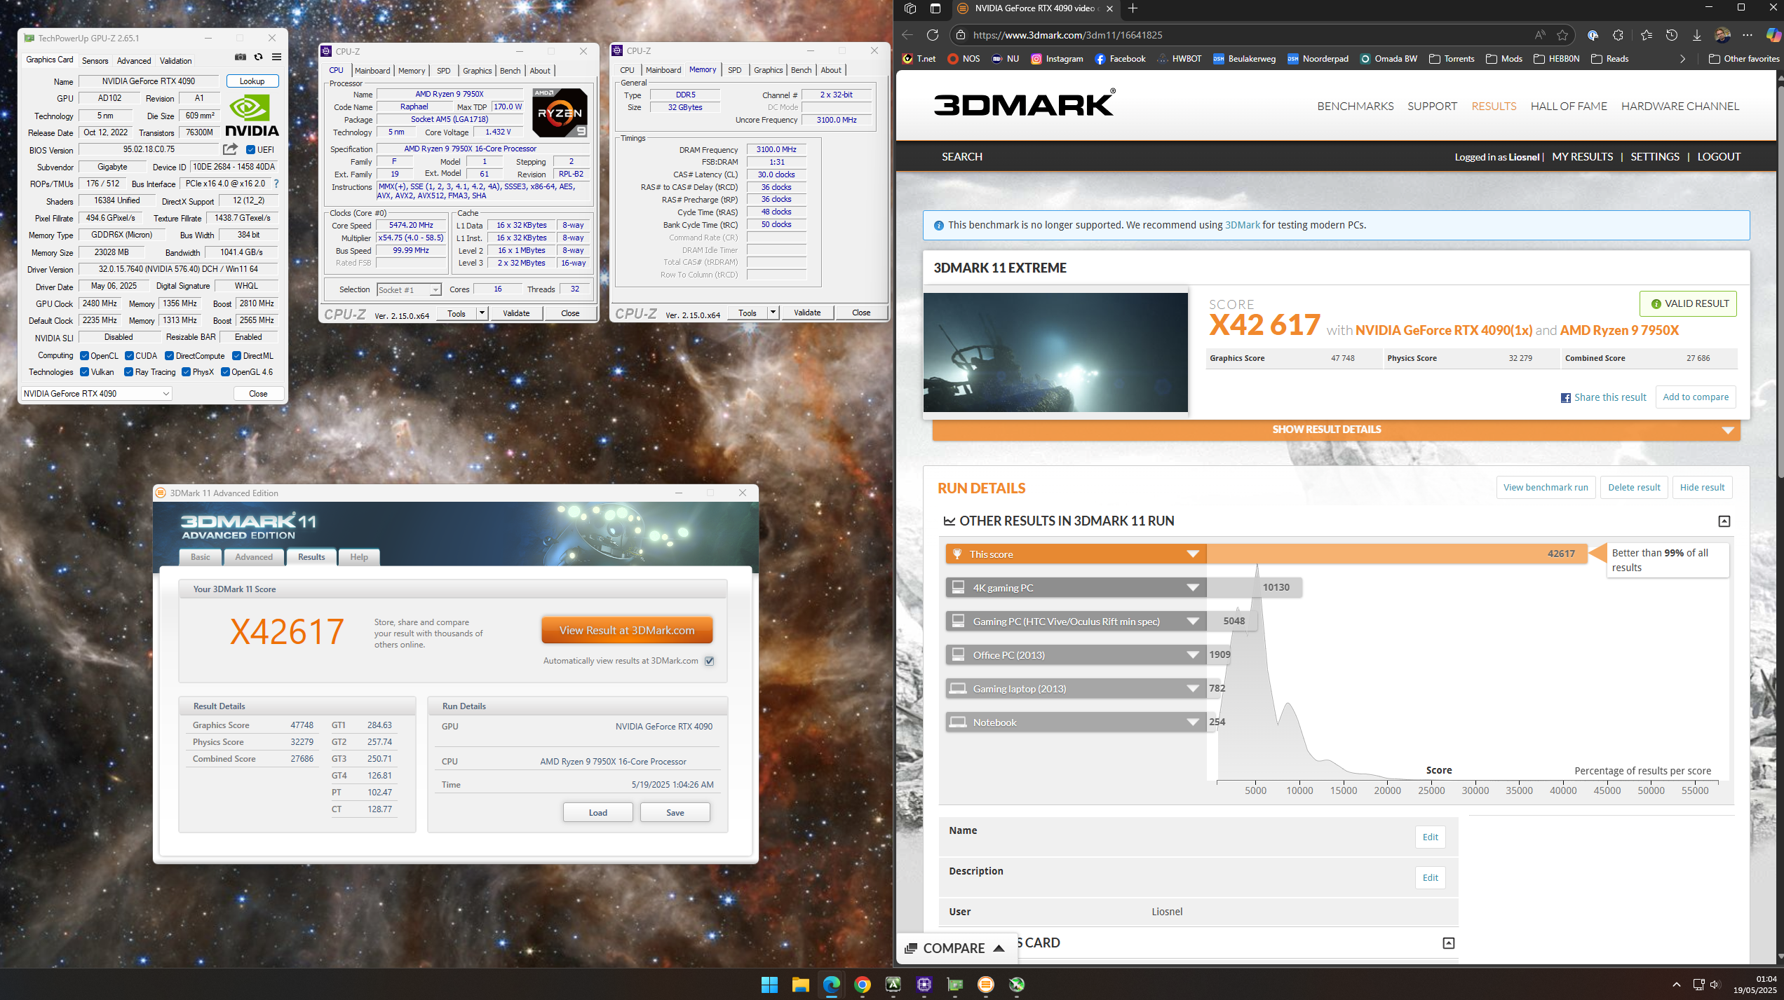Click the 3DMark 11 Extreme result thumbnail
Screen dimensions: 1784x1000
(x=1055, y=352)
